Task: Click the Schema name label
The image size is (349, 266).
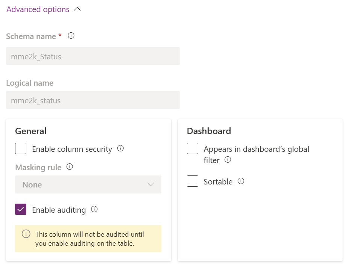Action: pyautogui.click(x=31, y=36)
